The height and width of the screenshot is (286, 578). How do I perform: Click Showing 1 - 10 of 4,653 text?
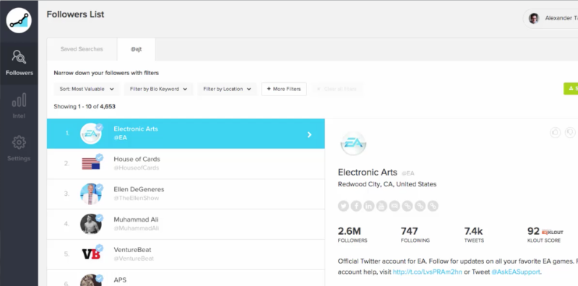(x=85, y=106)
